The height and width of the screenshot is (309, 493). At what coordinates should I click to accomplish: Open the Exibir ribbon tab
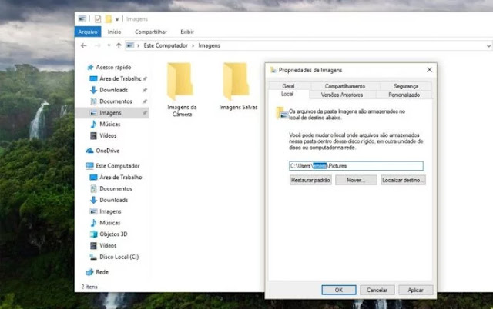pos(187,32)
